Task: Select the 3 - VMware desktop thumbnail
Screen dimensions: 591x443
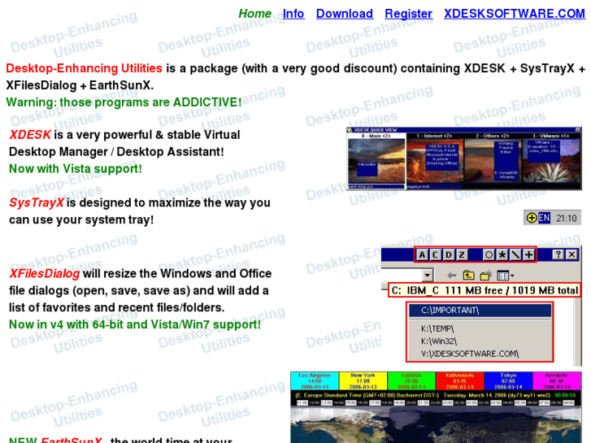Action: point(551,161)
